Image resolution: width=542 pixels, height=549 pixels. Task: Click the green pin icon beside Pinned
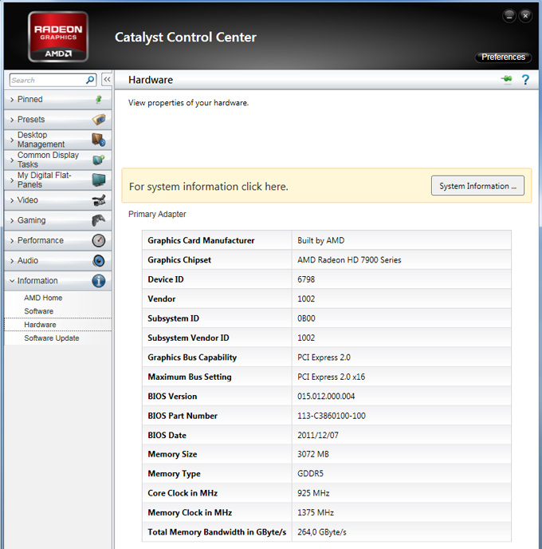pos(99,100)
